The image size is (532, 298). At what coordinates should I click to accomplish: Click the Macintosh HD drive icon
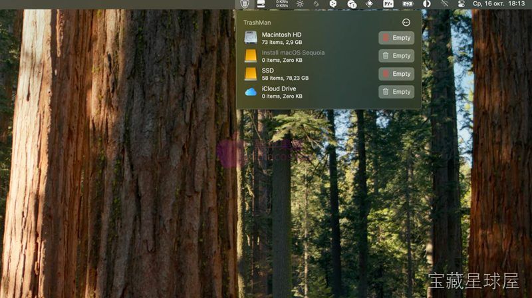pyautogui.click(x=251, y=38)
